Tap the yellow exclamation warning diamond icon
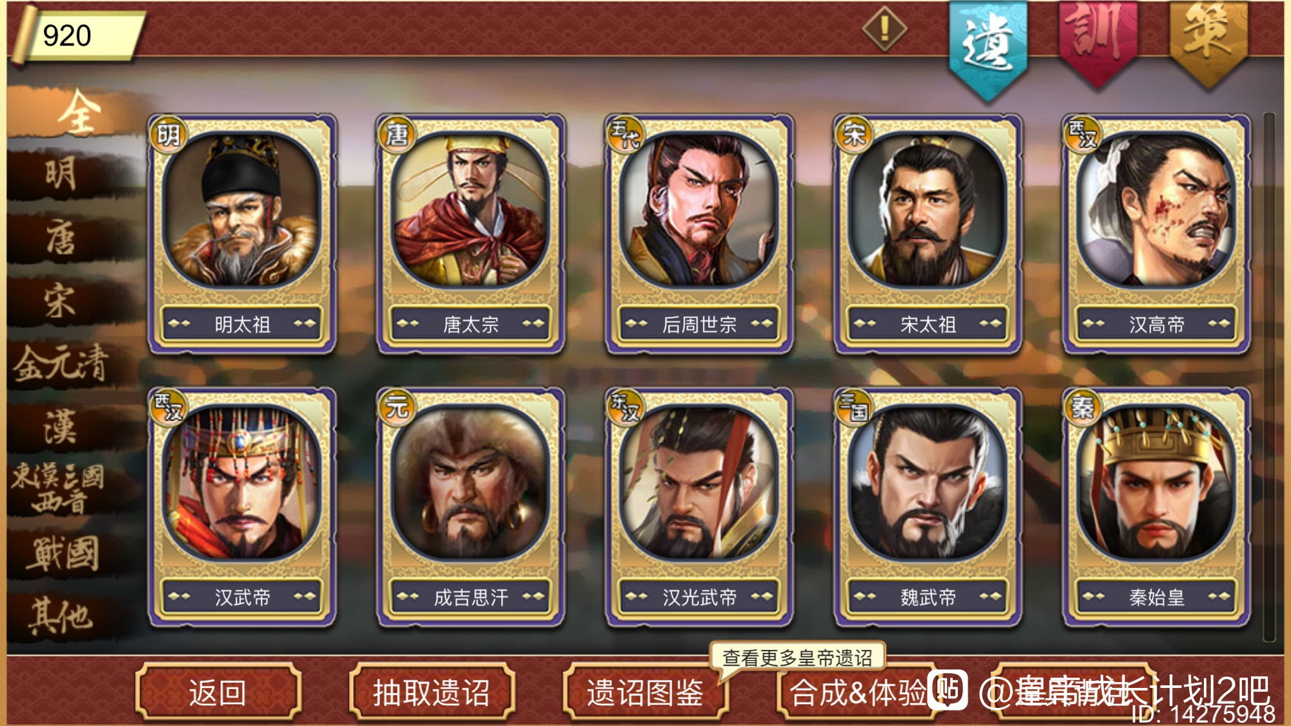Screen dimensions: 1291x726 (884, 29)
